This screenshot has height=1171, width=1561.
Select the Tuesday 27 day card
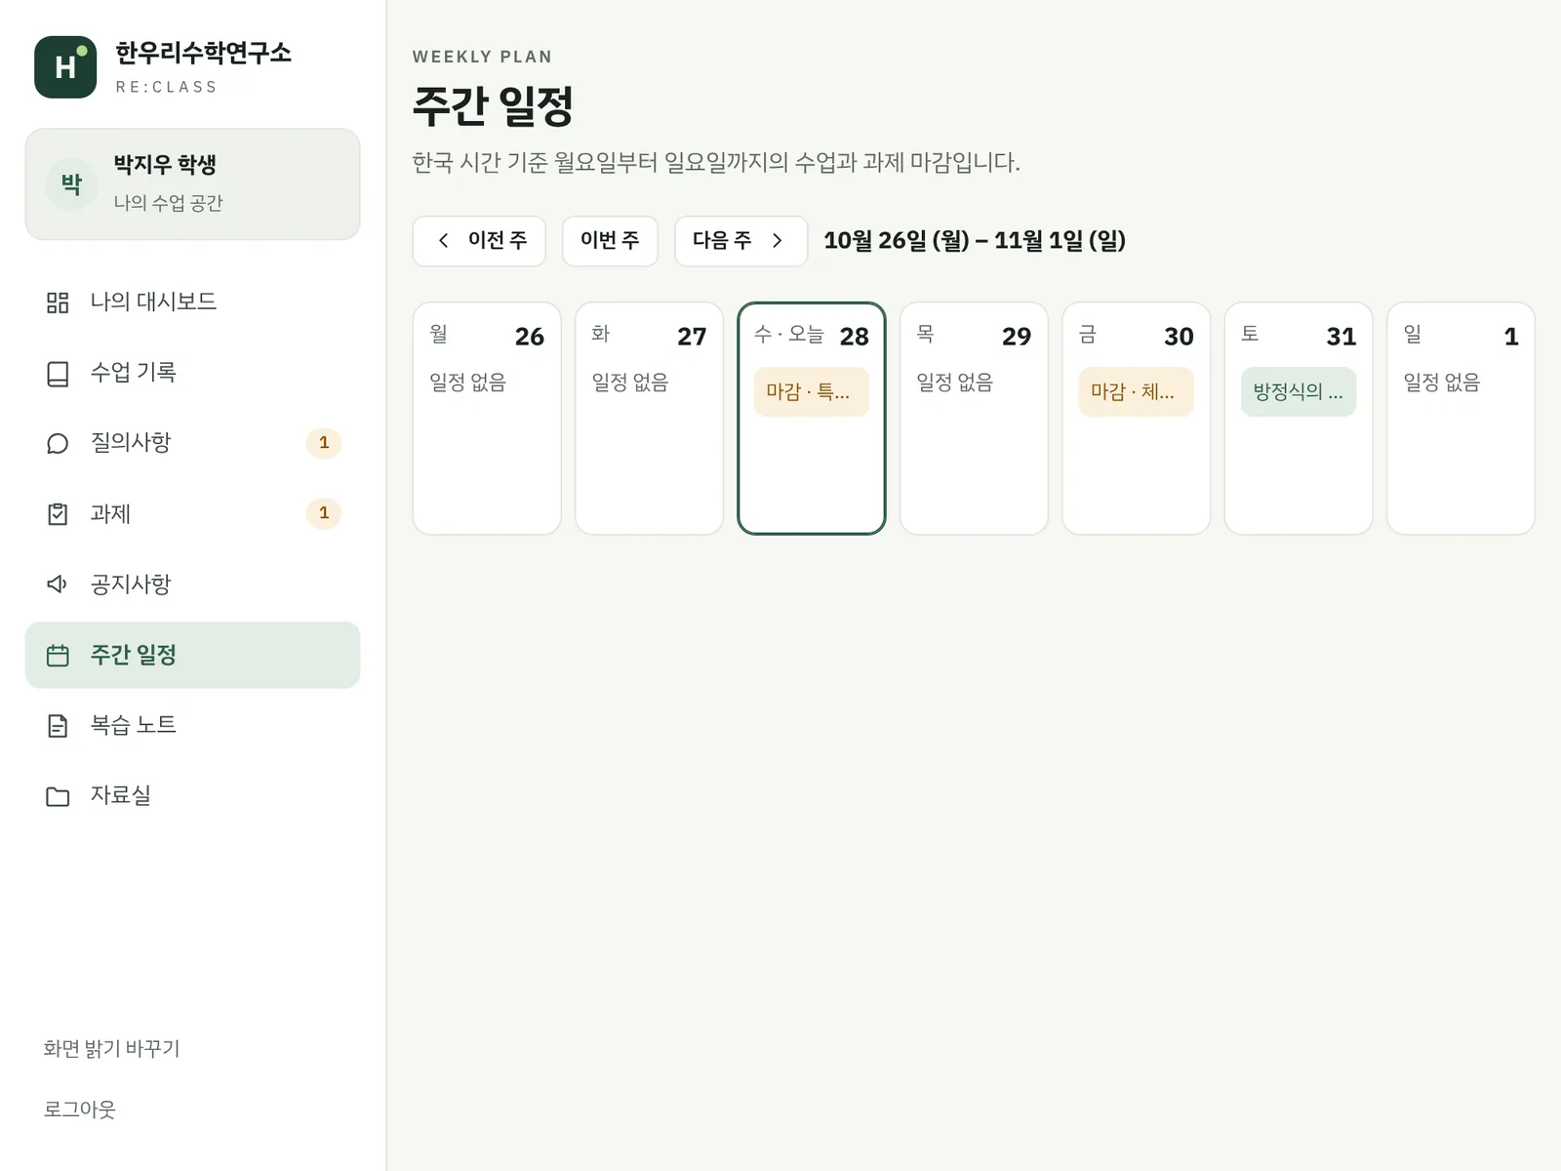tap(649, 419)
